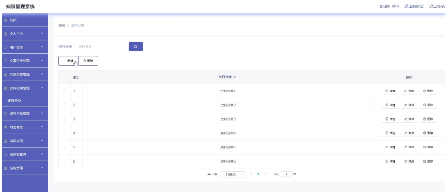Click the 新增 add button
The height and width of the screenshot is (192, 445).
pos(68,61)
